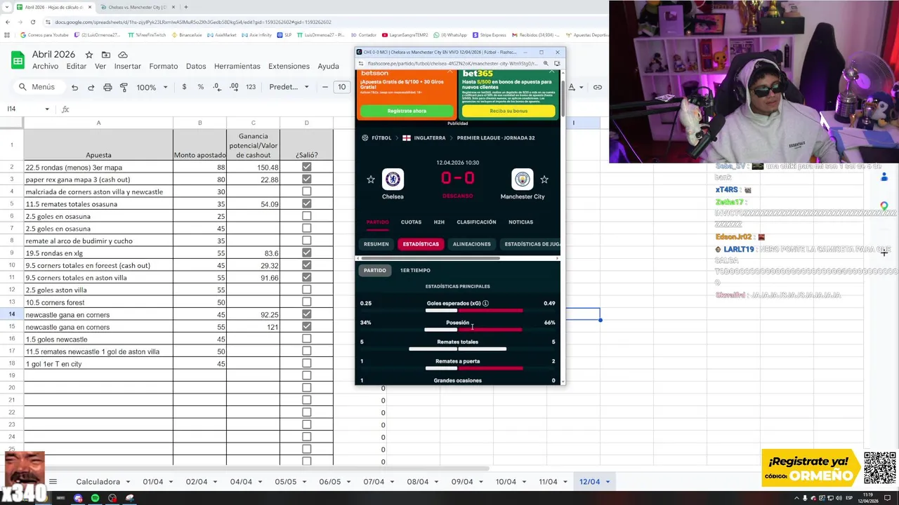The height and width of the screenshot is (505, 899).
Task: Check the 1 gol 1er T en city checkbox
Action: [306, 363]
